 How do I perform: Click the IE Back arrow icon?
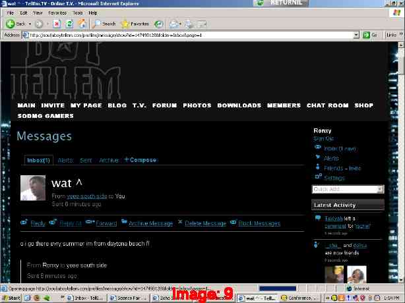(x=11, y=24)
